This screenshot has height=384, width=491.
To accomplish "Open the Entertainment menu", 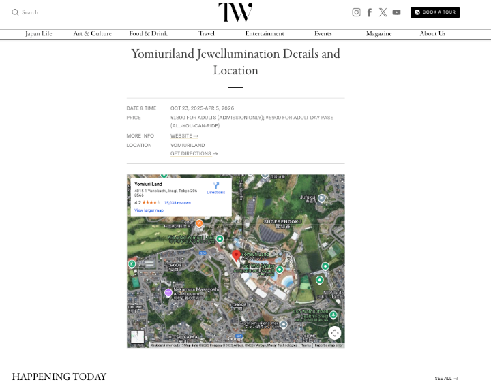I will [x=265, y=33].
